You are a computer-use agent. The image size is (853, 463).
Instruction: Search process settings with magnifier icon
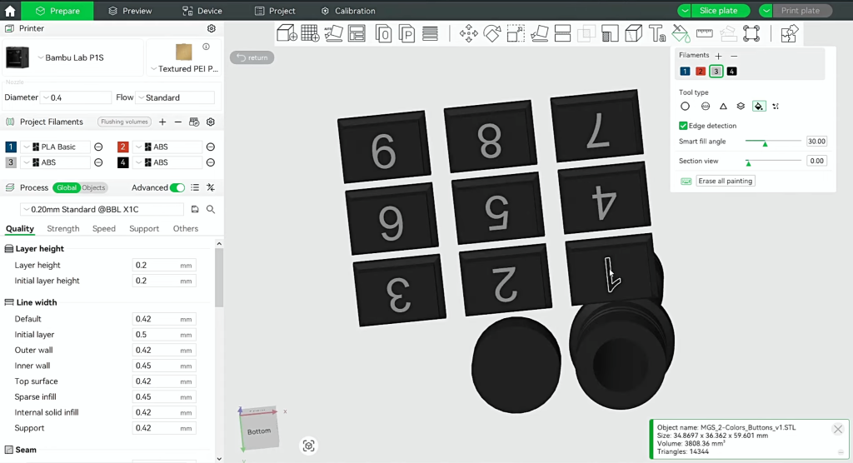click(x=211, y=210)
